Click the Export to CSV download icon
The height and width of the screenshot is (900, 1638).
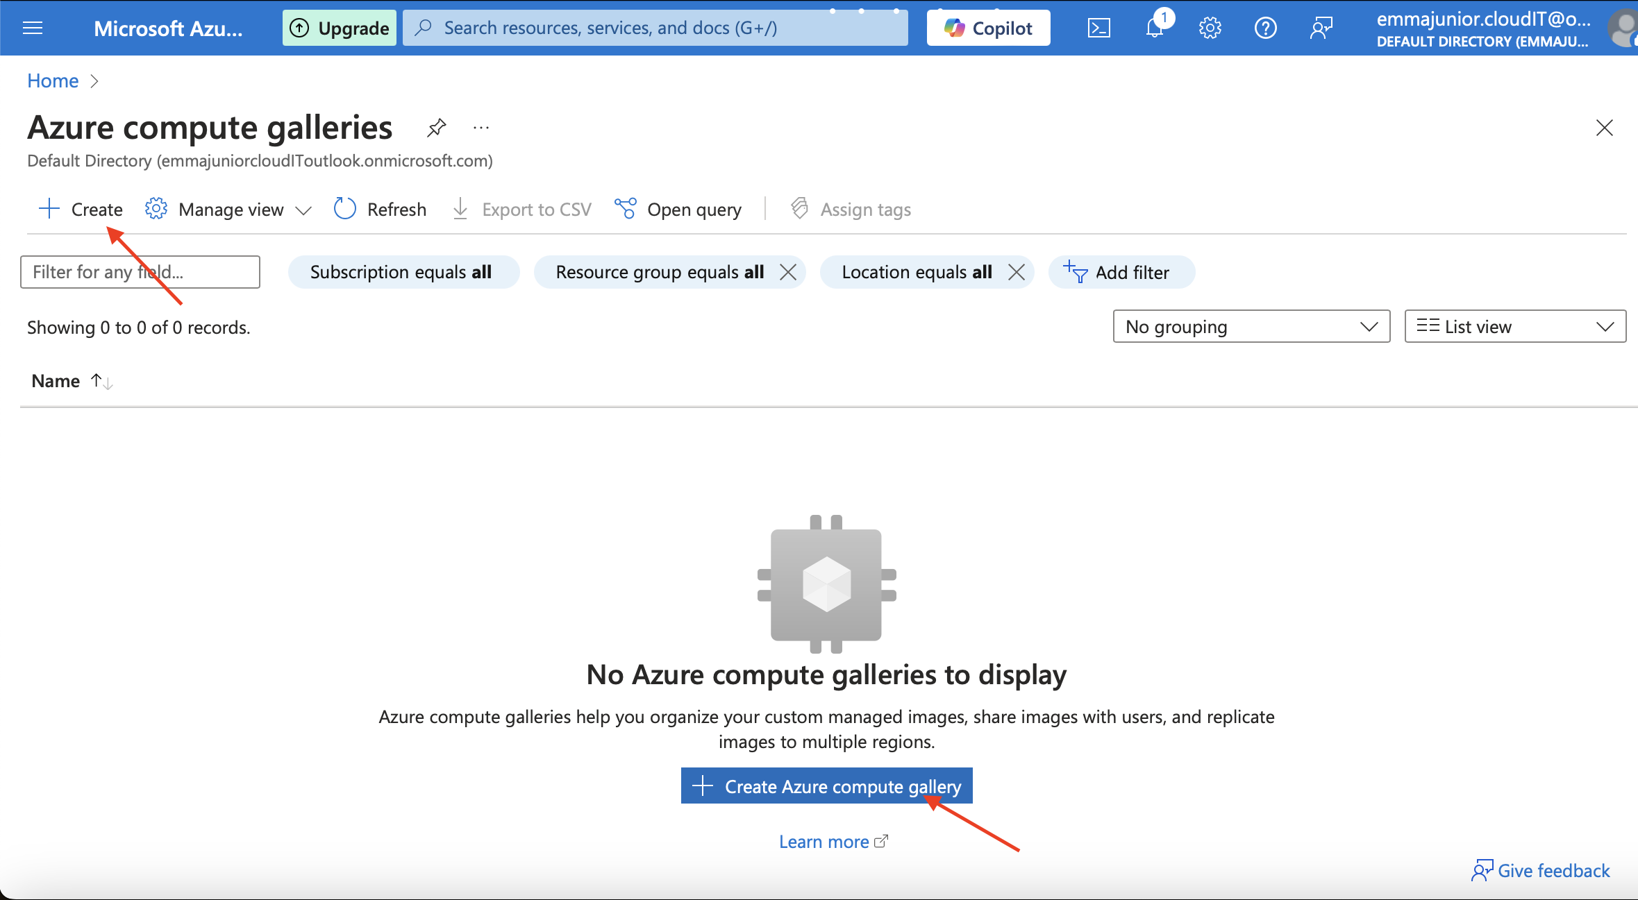[460, 208]
